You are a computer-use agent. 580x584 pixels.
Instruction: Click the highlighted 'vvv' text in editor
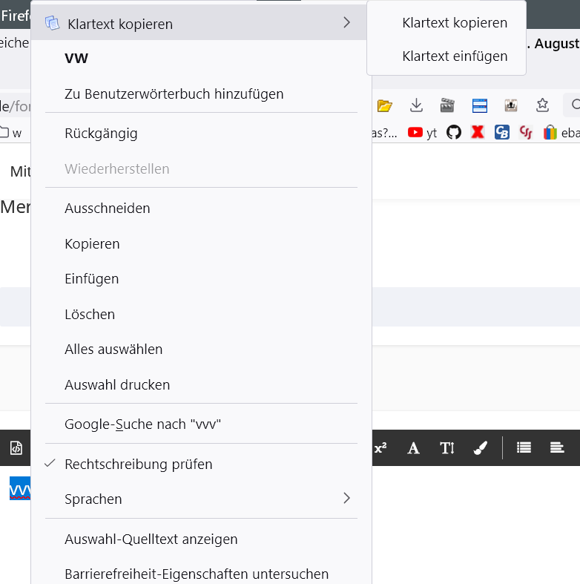point(20,490)
